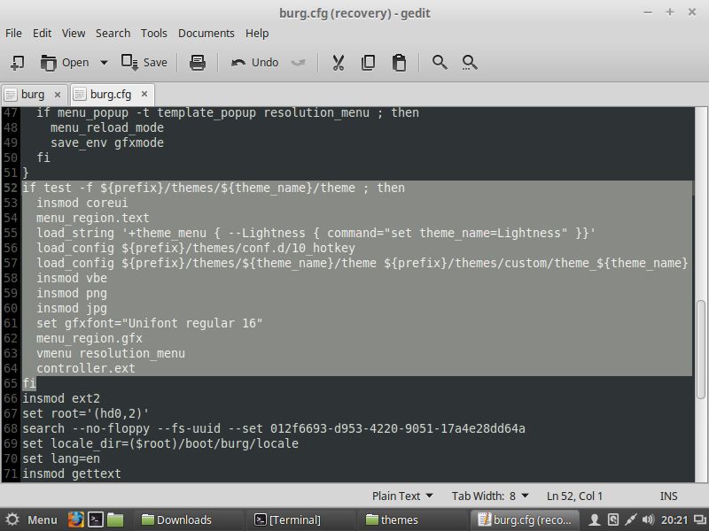
Task: Click 'set lang=en' on line 70
Action: tap(61, 458)
